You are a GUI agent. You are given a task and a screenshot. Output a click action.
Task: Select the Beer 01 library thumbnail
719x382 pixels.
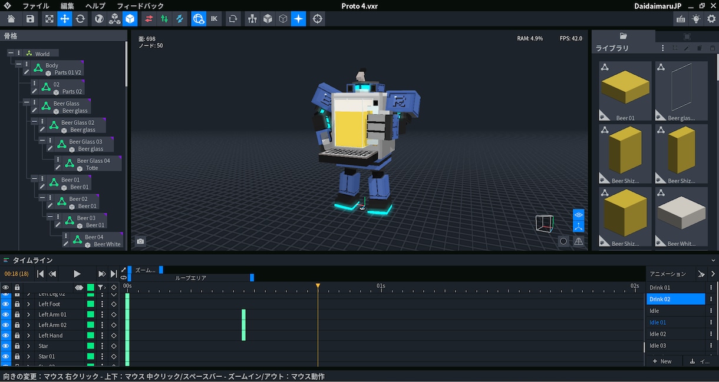tap(625, 91)
